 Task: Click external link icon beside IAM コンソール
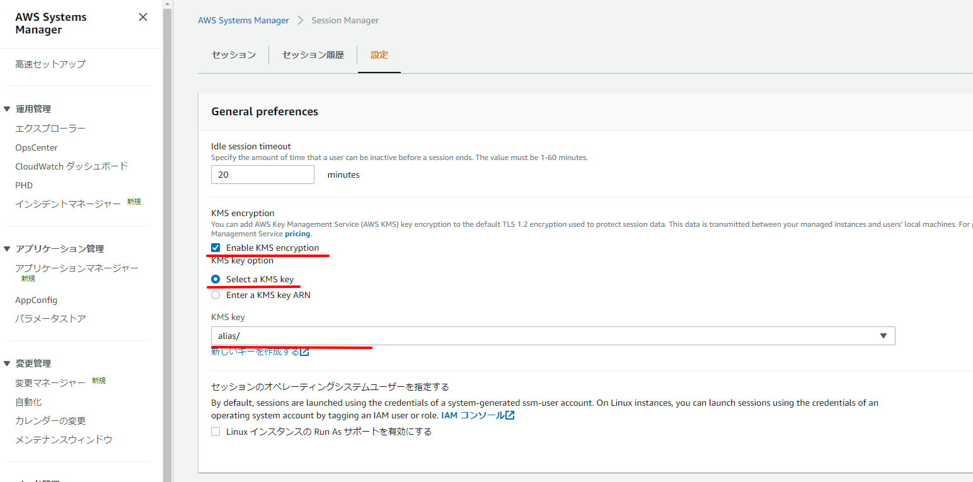510,415
